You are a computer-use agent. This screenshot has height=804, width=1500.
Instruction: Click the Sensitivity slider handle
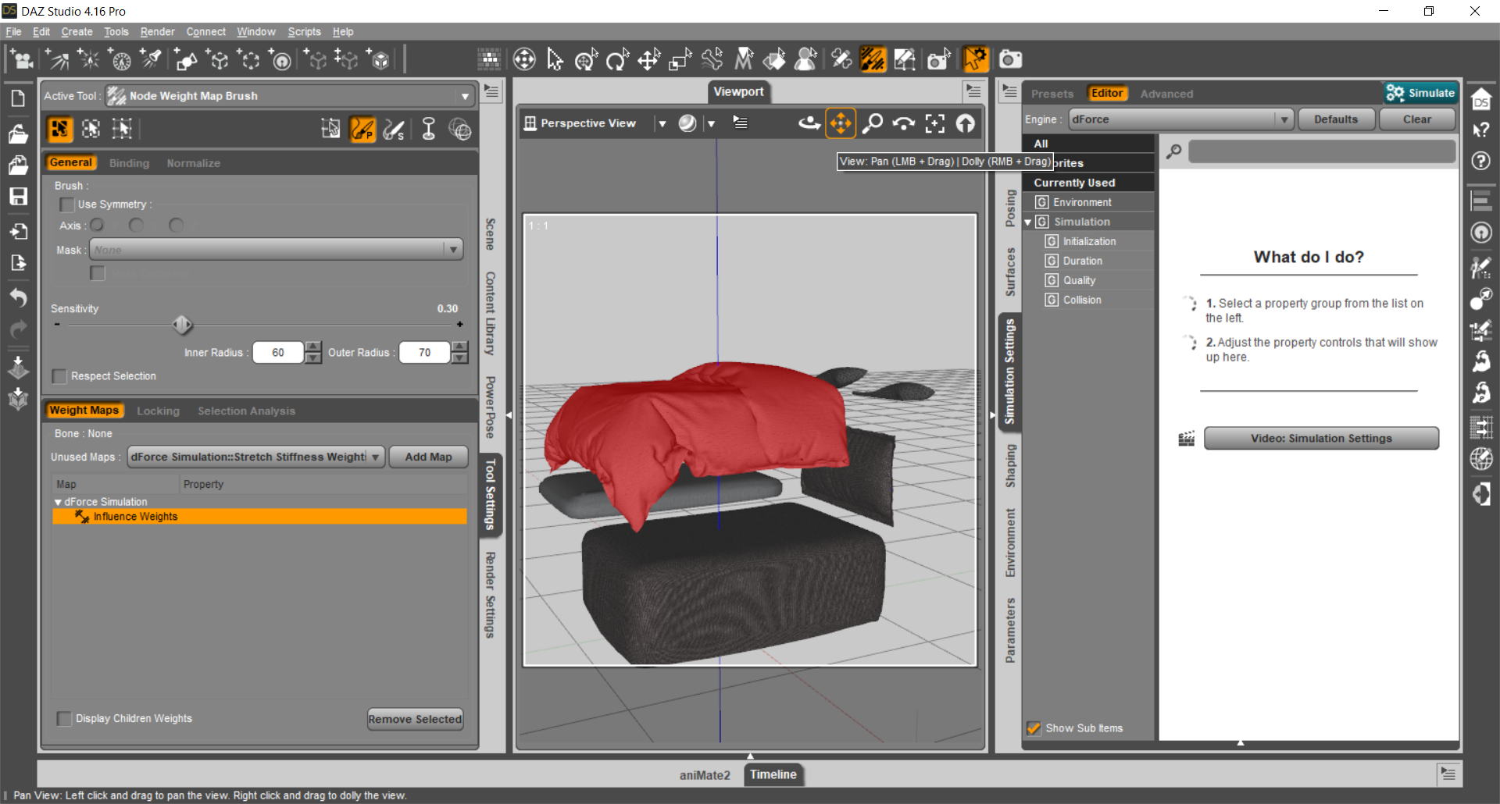point(182,324)
